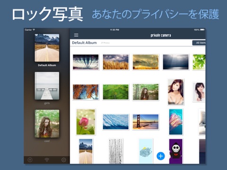Viewport: 227px width, 170px height.
Task: Tap info icon on girls album cover
Action: [x=55, y=75]
